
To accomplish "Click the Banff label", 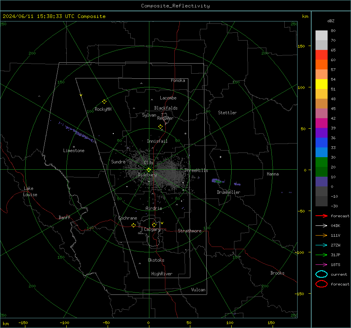I will click(64, 217).
